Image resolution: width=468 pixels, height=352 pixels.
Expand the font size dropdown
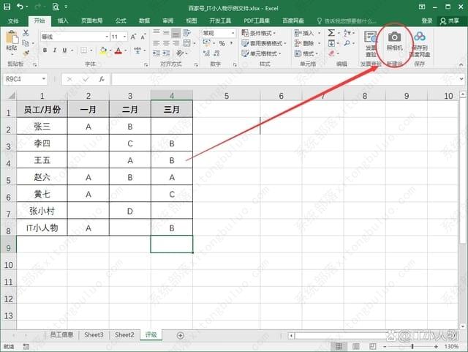124,37
